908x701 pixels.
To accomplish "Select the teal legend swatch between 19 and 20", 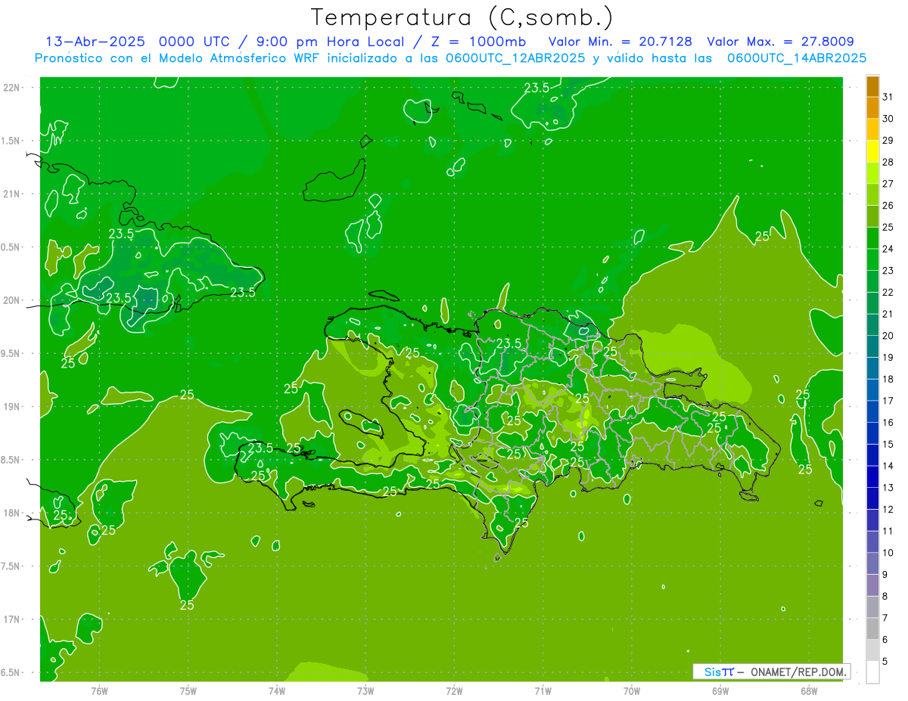I will point(872,346).
